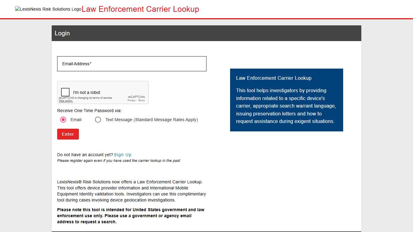Click the Login section header
The image size is (413, 232).
tap(62, 33)
